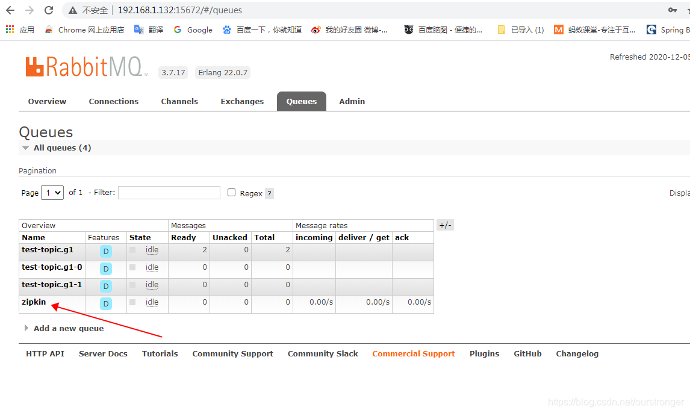The width and height of the screenshot is (690, 413).
Task: Click the saved password key icon
Action: pyautogui.click(x=673, y=10)
